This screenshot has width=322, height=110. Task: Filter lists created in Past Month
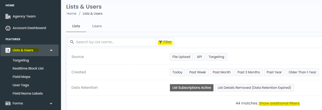pyautogui.click(x=221, y=72)
